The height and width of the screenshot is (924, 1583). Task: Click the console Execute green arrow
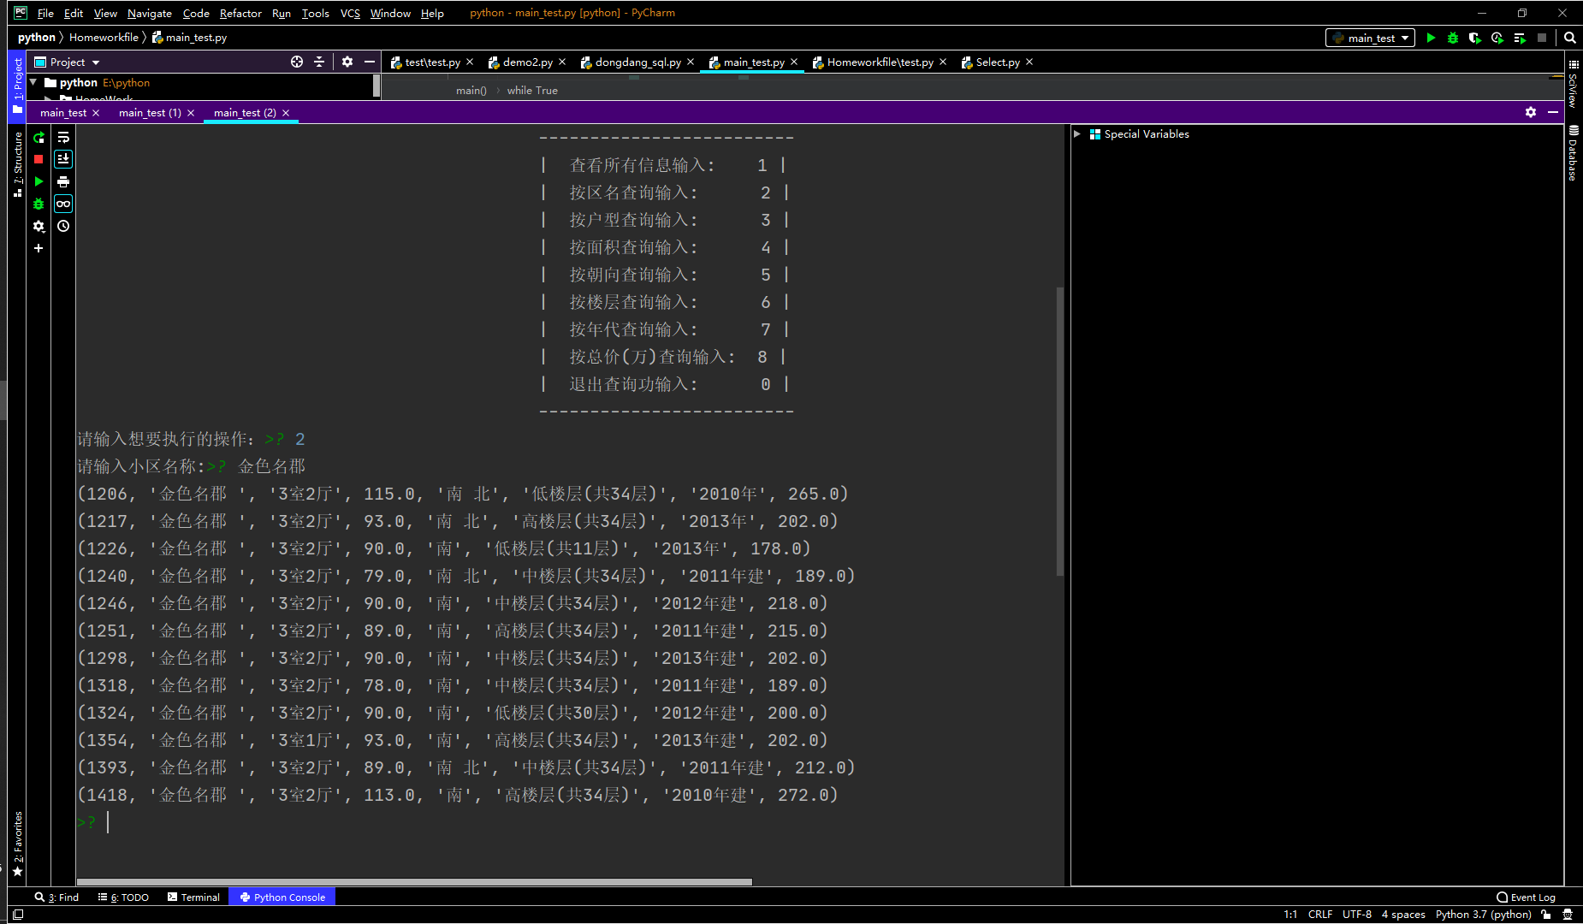click(x=39, y=181)
